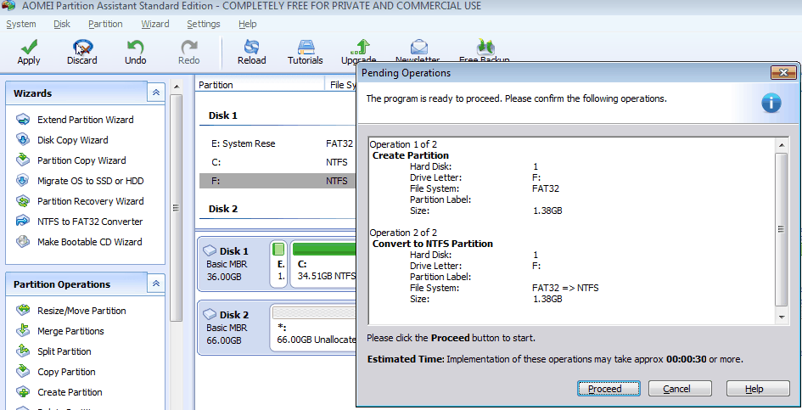
Task: Select the E: partition block on Disk 1
Action: [x=278, y=265]
